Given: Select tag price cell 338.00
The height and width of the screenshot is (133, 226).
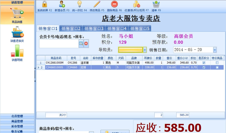Looking at the screenshot, I should [x=148, y=67].
